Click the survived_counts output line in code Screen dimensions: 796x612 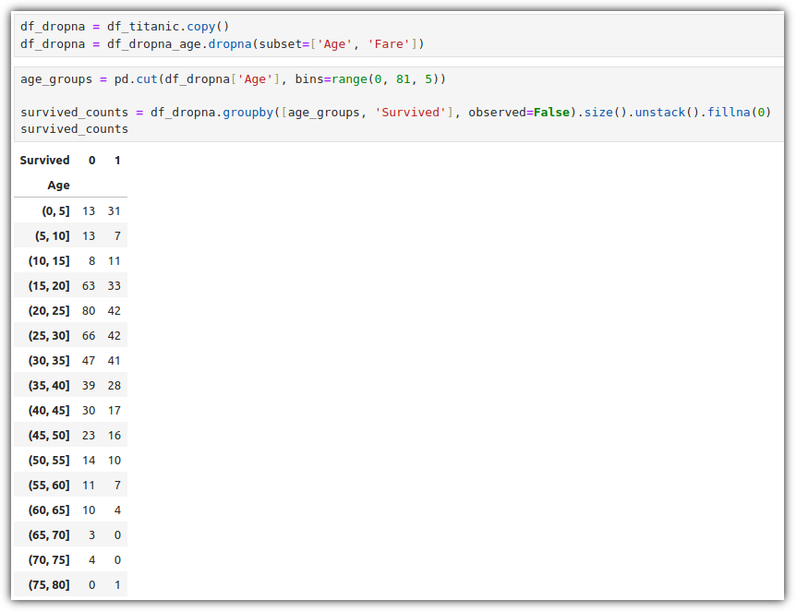(74, 129)
